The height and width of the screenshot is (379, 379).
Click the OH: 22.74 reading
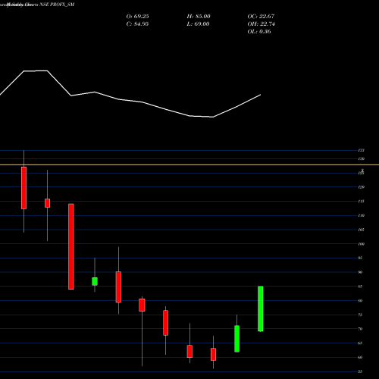261,23
